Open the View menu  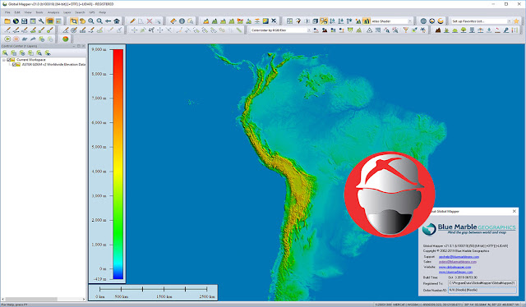[28, 12]
